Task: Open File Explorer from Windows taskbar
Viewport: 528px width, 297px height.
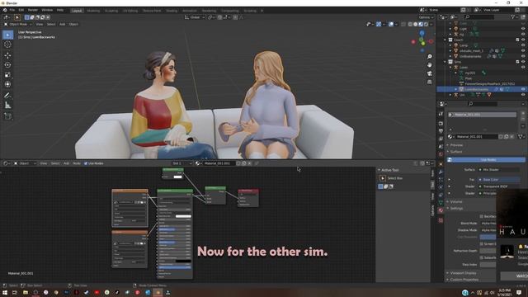Action: point(26,292)
